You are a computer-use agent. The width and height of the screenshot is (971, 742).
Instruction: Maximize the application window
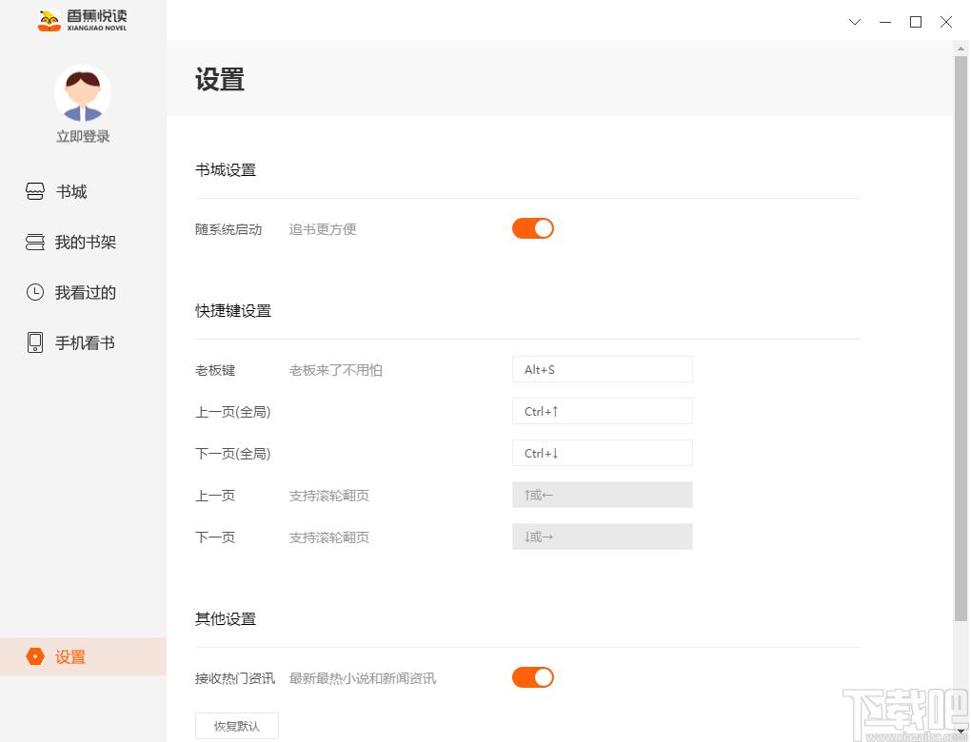[x=915, y=22]
